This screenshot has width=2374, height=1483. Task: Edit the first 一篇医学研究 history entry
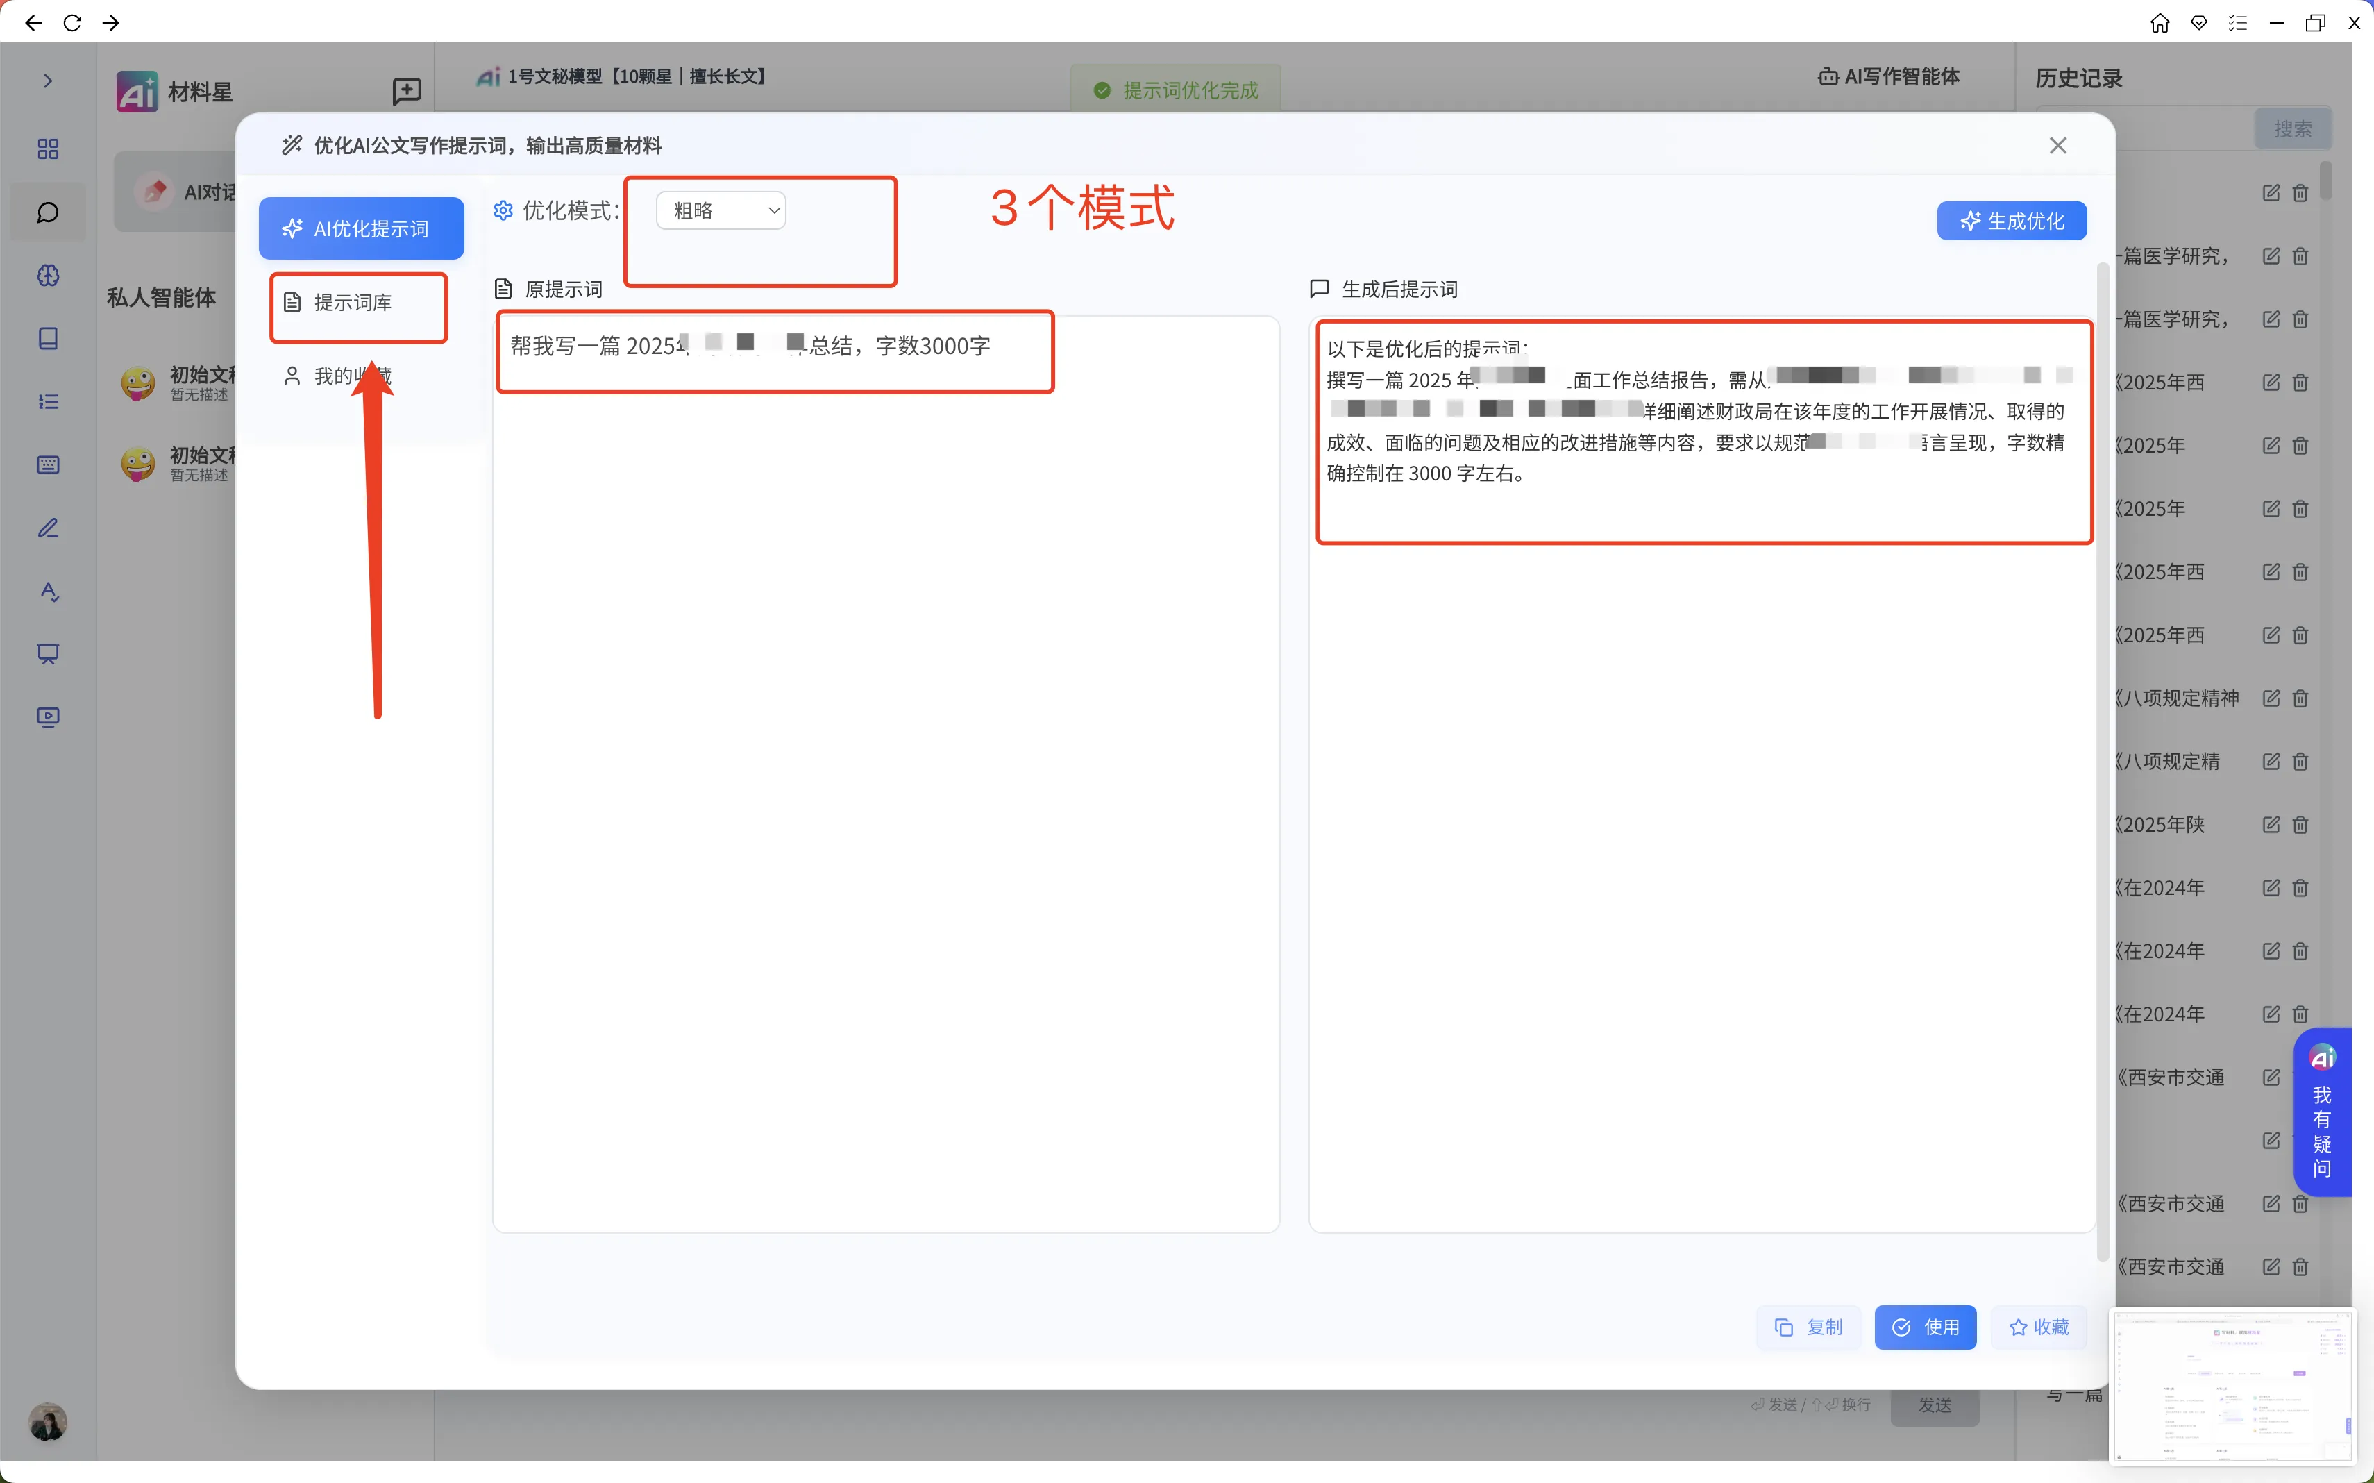2270,256
